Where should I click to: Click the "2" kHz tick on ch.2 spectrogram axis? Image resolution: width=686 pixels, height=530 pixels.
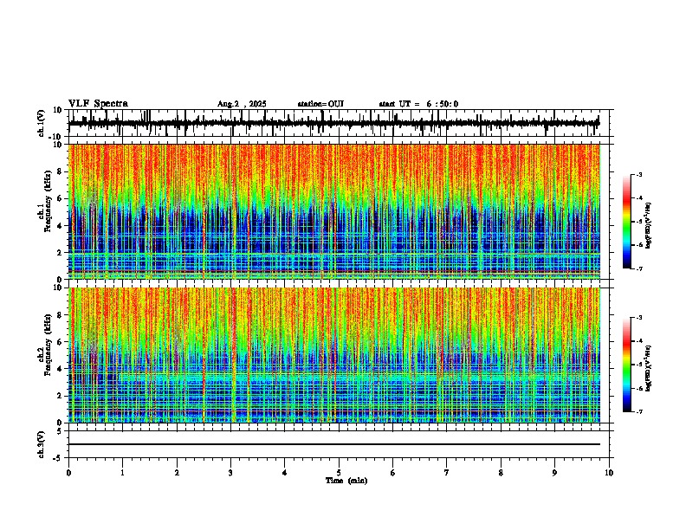(x=61, y=396)
